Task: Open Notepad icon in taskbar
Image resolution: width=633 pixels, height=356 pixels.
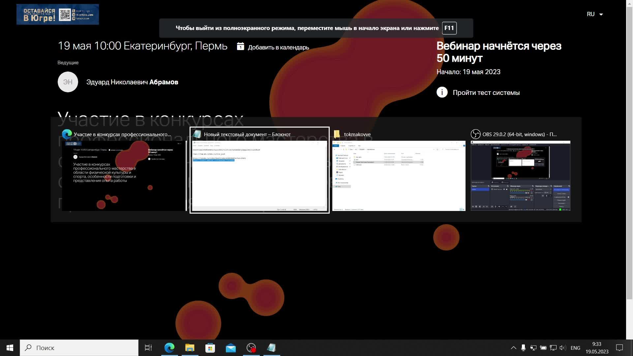Action: (x=272, y=348)
